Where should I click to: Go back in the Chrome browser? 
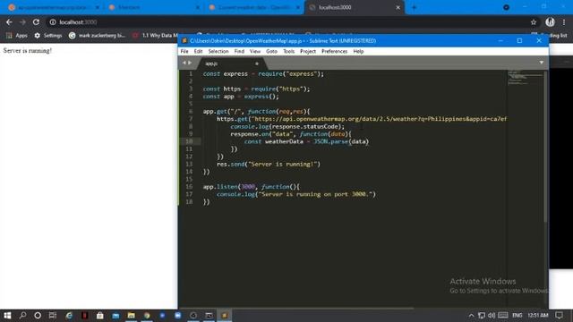point(9,22)
